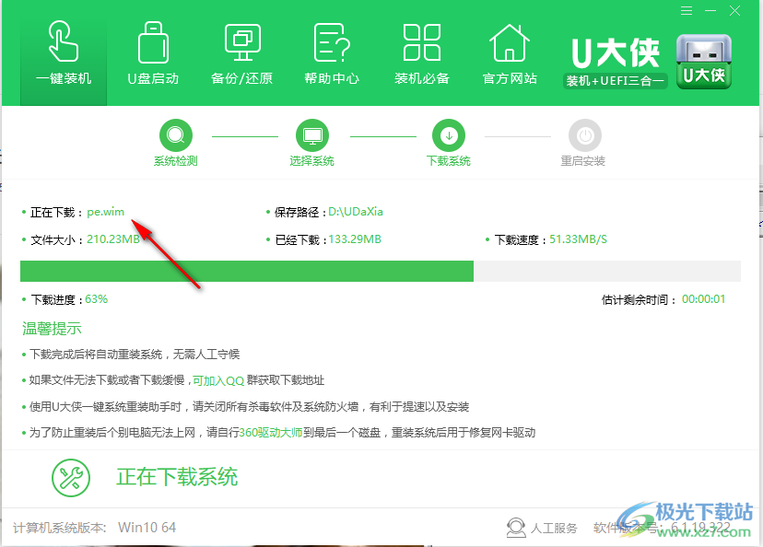Visit the 官方网站 official website
The width and height of the screenshot is (763, 547).
click(x=510, y=53)
